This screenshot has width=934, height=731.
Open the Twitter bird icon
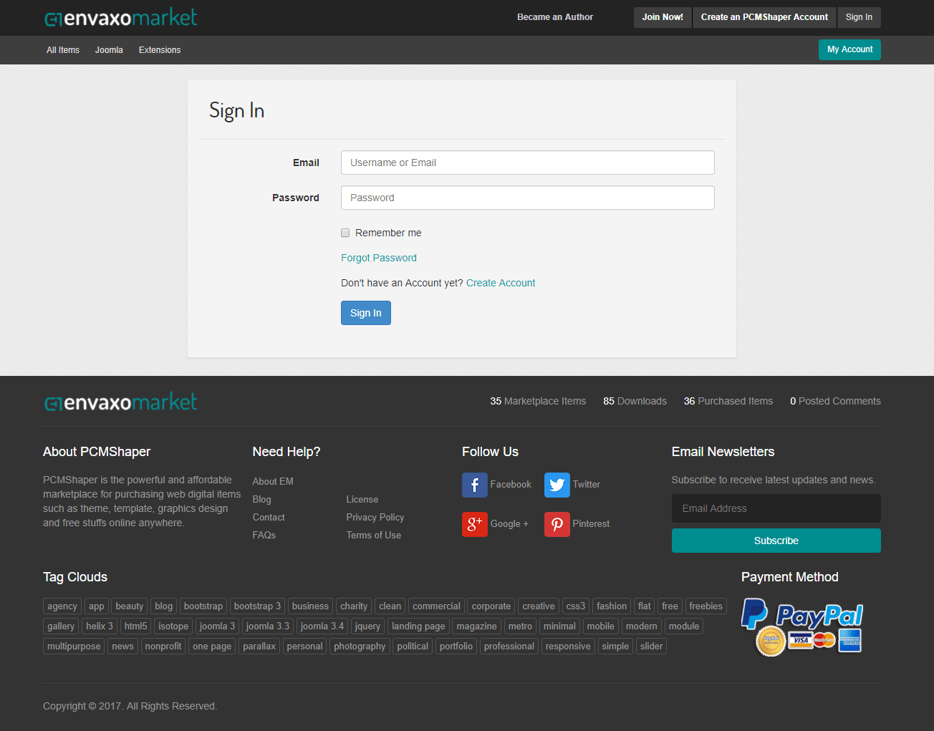[557, 485]
